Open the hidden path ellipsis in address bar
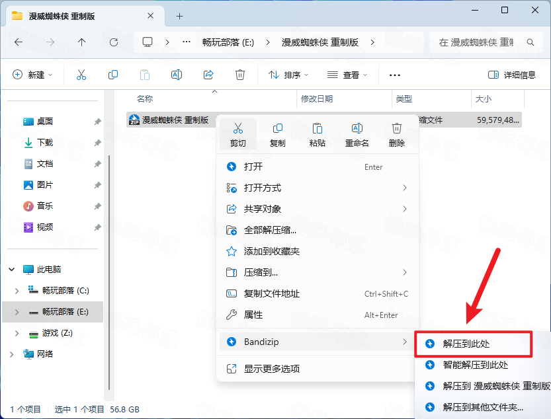 pos(187,42)
